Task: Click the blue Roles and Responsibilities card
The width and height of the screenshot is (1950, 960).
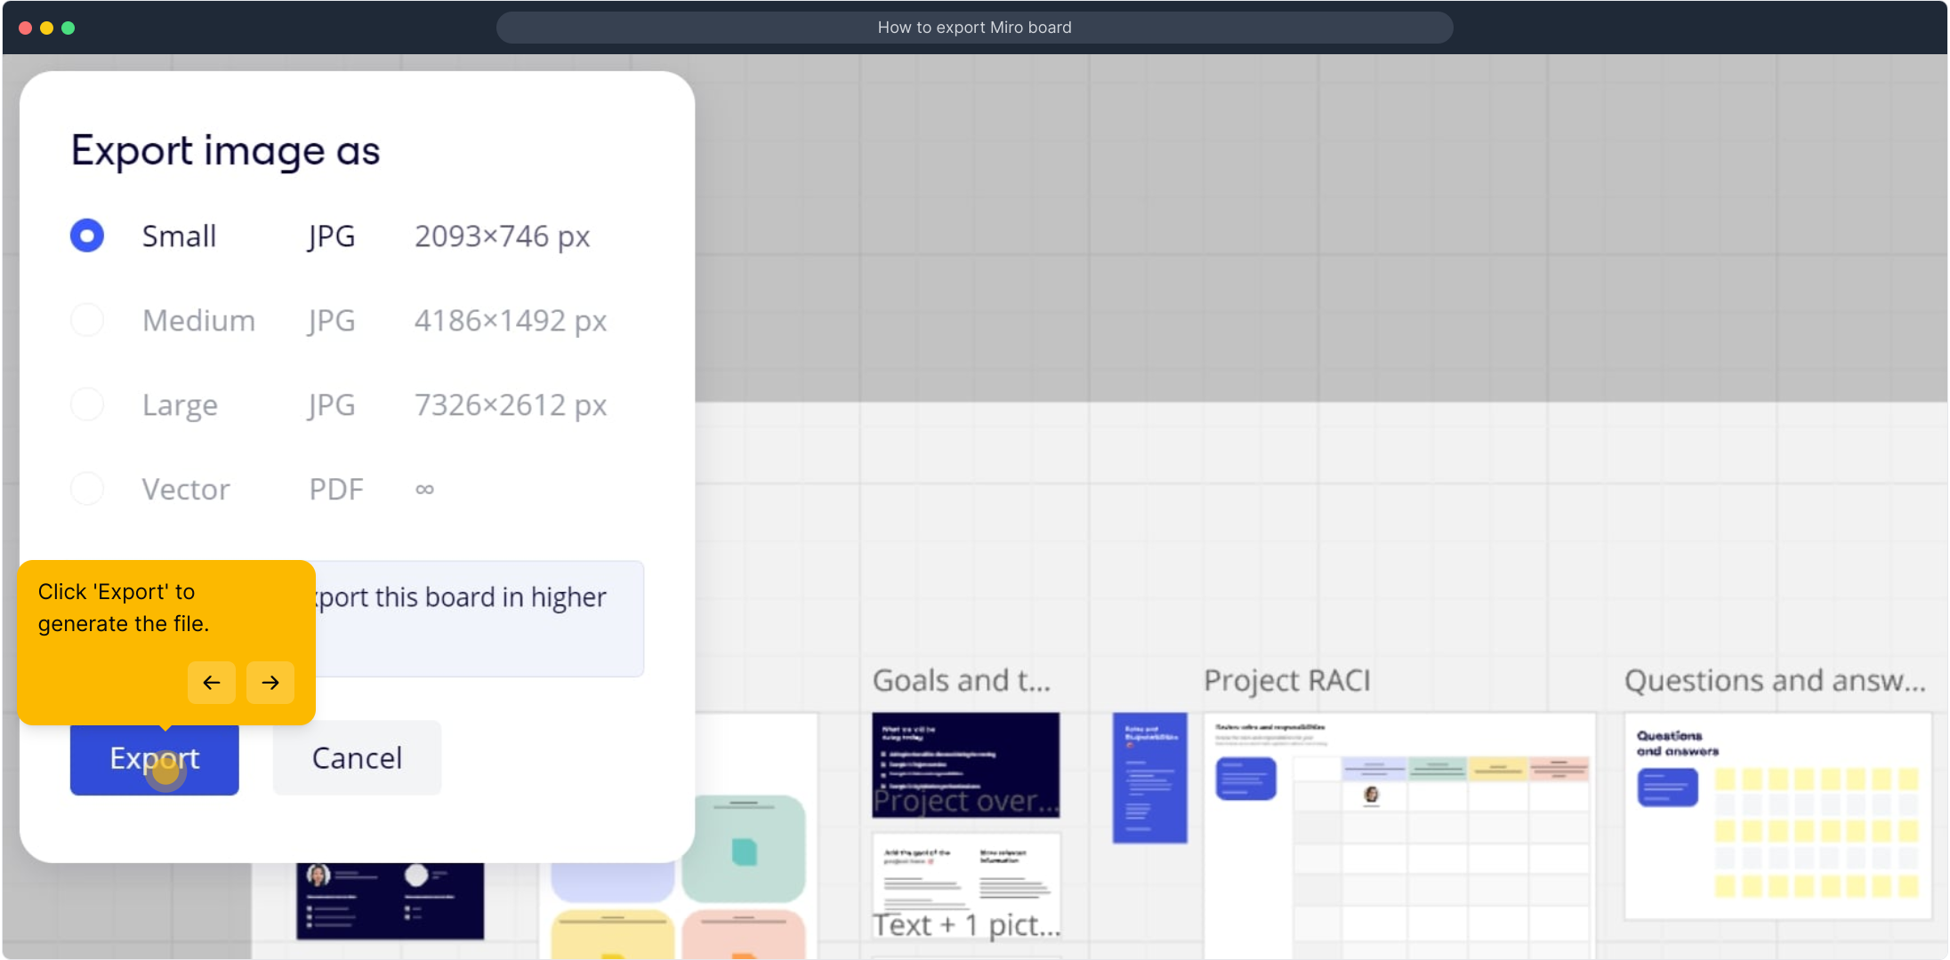Action: pyautogui.click(x=1149, y=778)
